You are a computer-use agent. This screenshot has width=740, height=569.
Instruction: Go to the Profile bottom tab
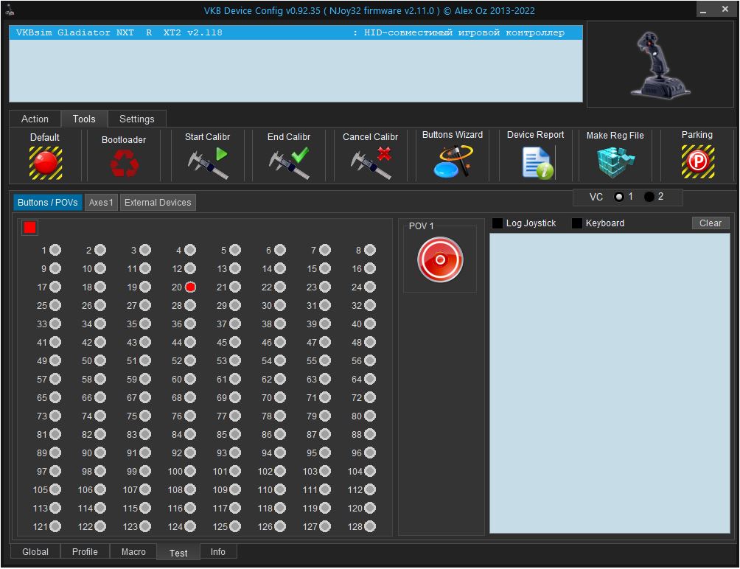tap(85, 552)
